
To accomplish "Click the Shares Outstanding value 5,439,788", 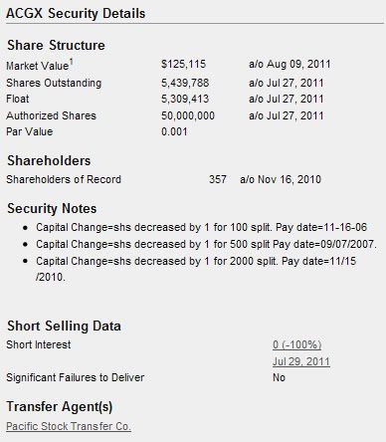I will point(185,83).
